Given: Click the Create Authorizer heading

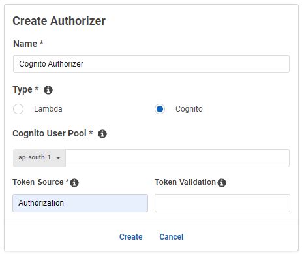Looking at the screenshot, I should pos(59,21).
